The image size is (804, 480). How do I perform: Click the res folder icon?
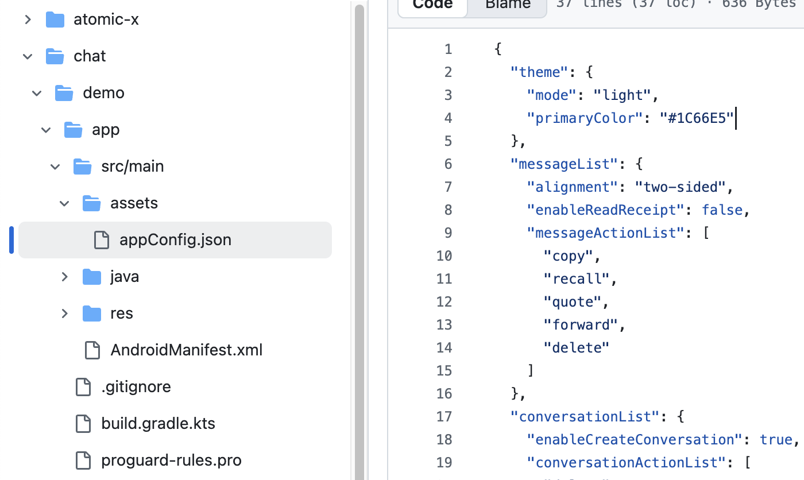(x=91, y=313)
